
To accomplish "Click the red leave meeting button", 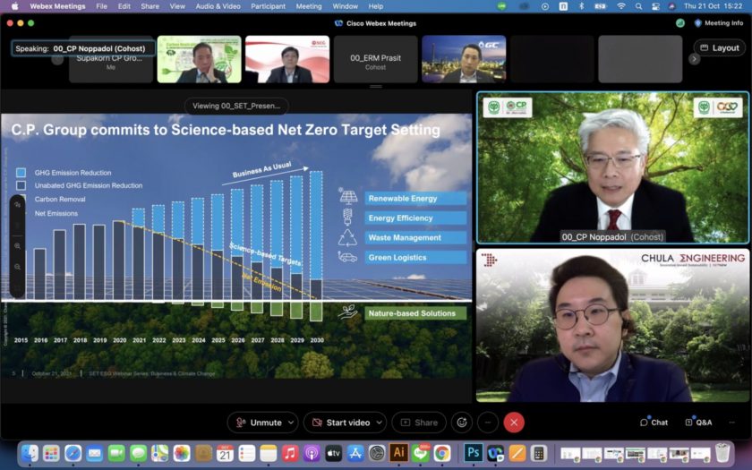I will pyautogui.click(x=514, y=423).
